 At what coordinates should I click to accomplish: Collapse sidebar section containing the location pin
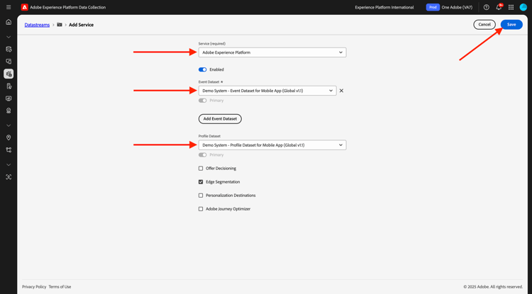click(x=9, y=125)
